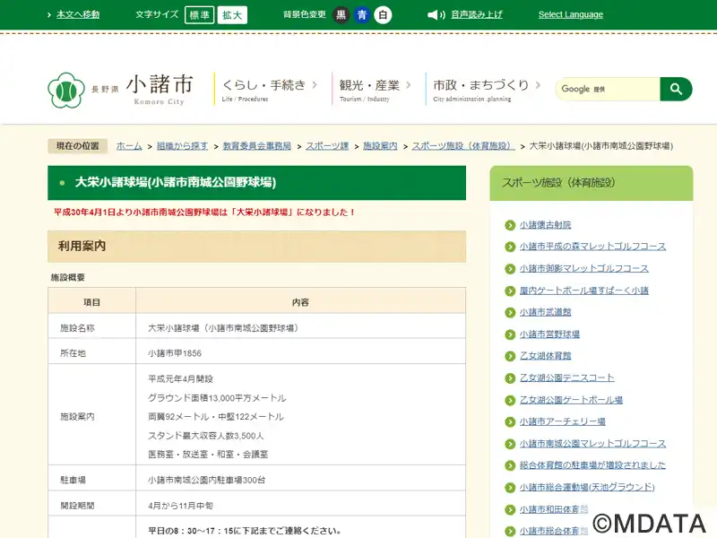Viewport: 717px width, 538px height.
Task: Set text size to 標準
Action: click(x=199, y=14)
